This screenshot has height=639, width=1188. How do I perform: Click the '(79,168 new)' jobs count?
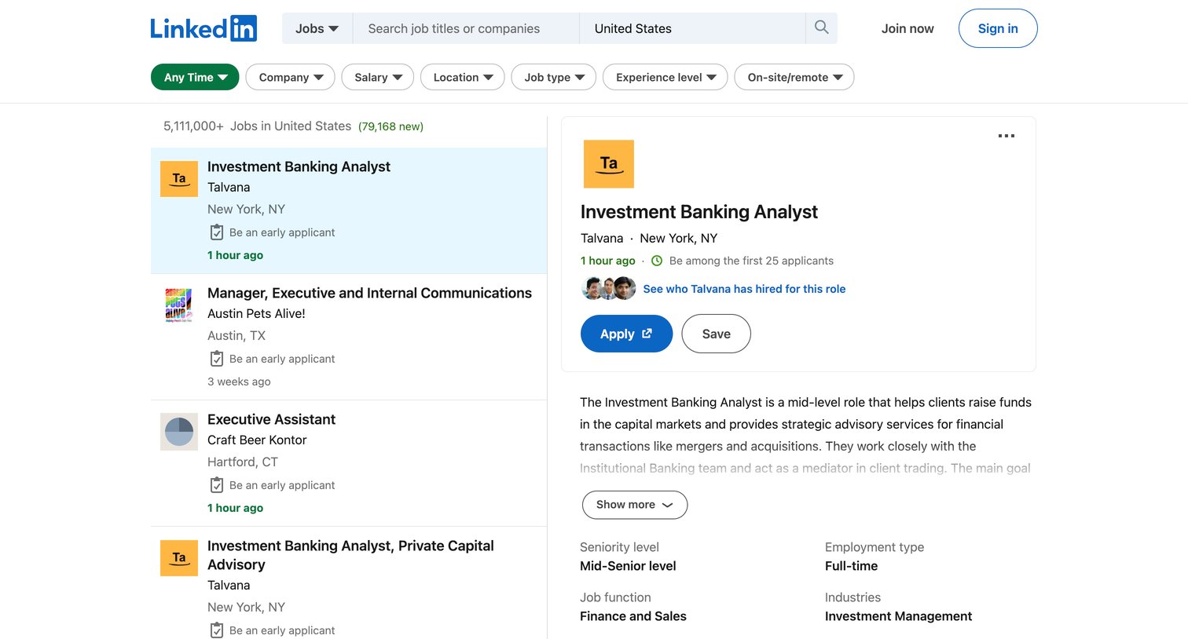390,126
